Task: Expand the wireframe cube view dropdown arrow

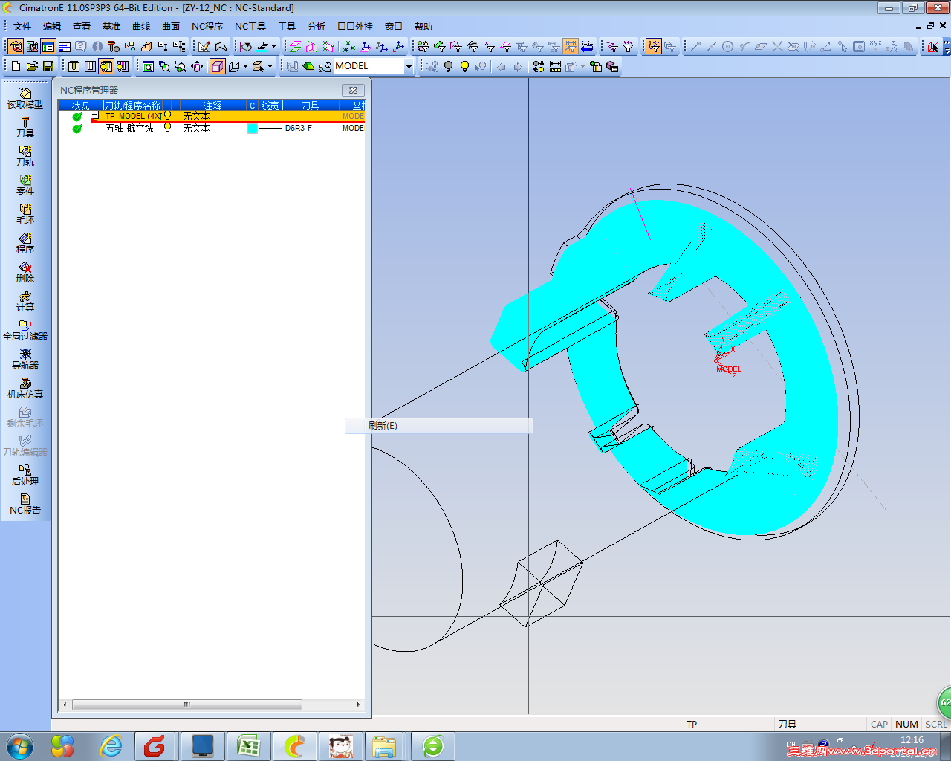Action: (245, 66)
